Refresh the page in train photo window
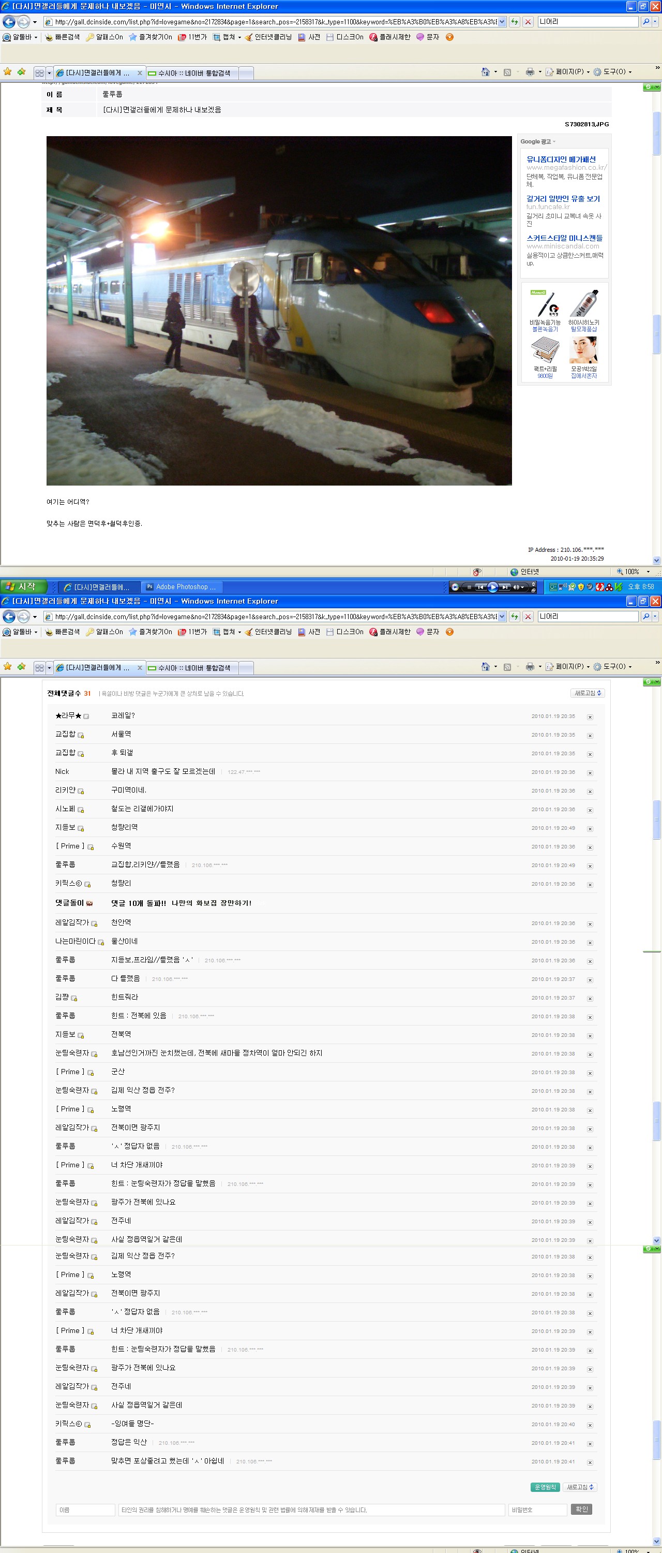The width and height of the screenshot is (662, 1553). point(515,22)
